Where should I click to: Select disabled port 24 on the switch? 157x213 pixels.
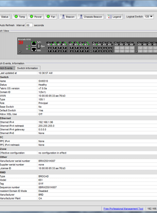[117, 48]
